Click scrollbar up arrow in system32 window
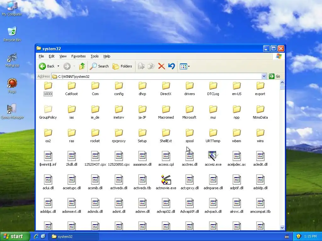The height and width of the screenshot is (241, 322). (x=282, y=83)
